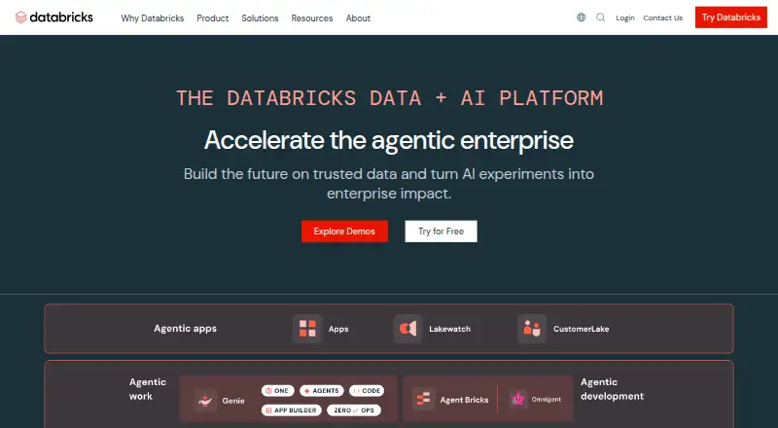
Task: Click the Agentic development heading
Action: point(612,389)
